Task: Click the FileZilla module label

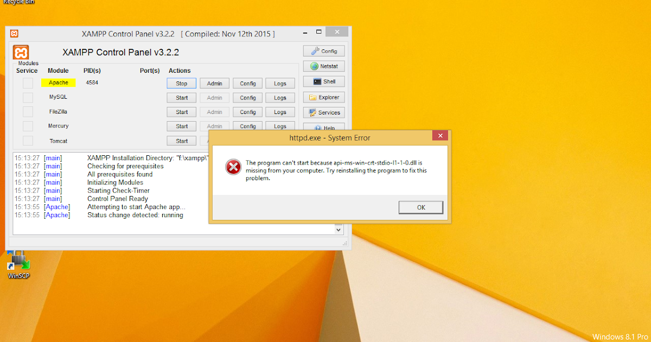Action: [58, 111]
